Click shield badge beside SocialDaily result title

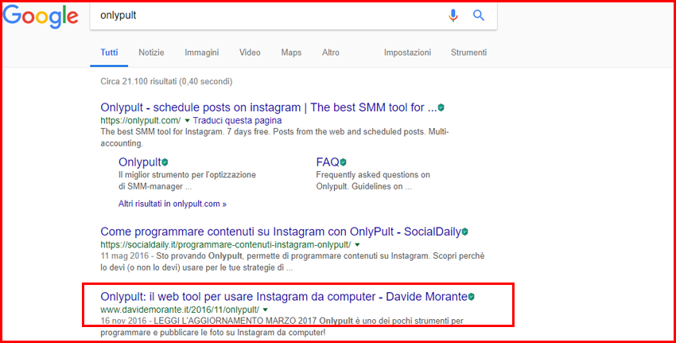click(x=464, y=232)
